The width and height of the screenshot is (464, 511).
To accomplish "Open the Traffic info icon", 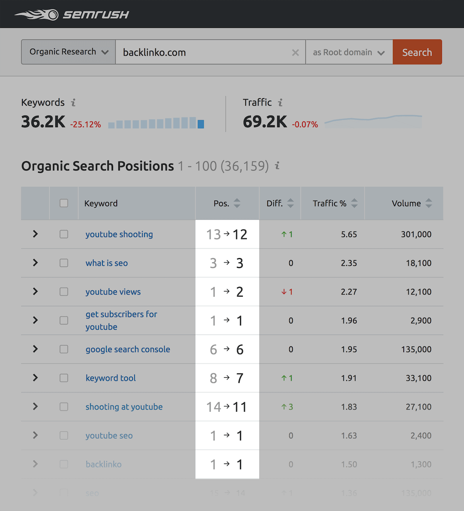I will pyautogui.click(x=280, y=102).
